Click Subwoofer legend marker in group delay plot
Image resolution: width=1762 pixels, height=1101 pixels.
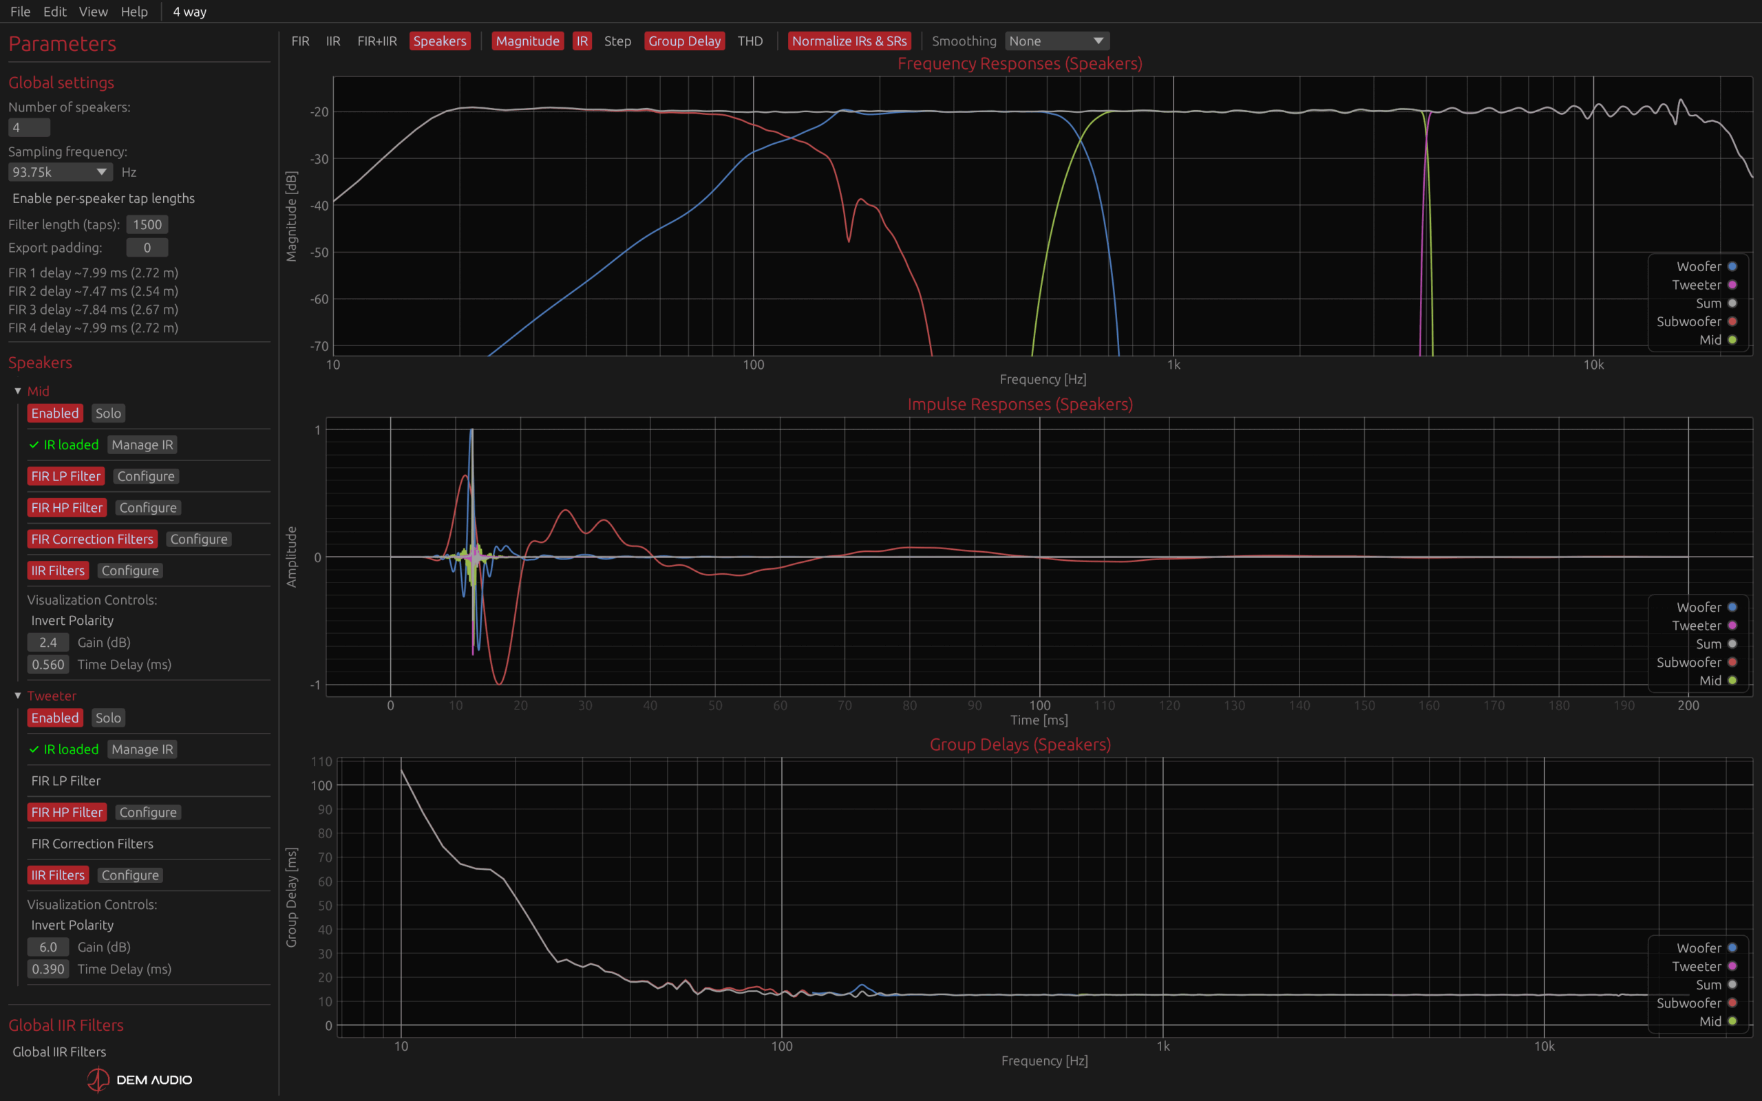[1732, 1003]
